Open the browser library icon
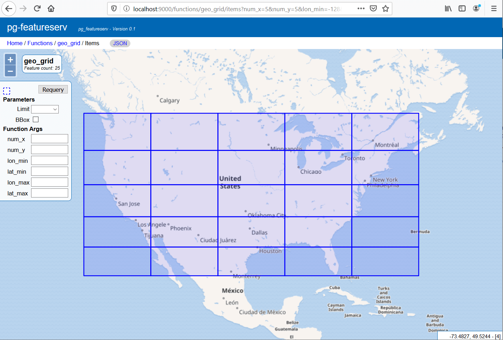The width and height of the screenshot is (503, 340). (448, 9)
